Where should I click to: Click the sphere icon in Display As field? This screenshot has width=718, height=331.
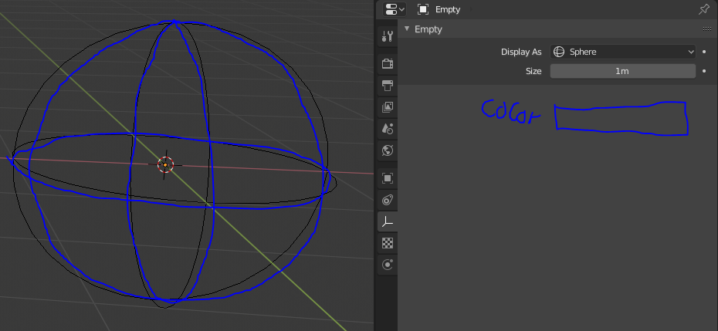559,52
